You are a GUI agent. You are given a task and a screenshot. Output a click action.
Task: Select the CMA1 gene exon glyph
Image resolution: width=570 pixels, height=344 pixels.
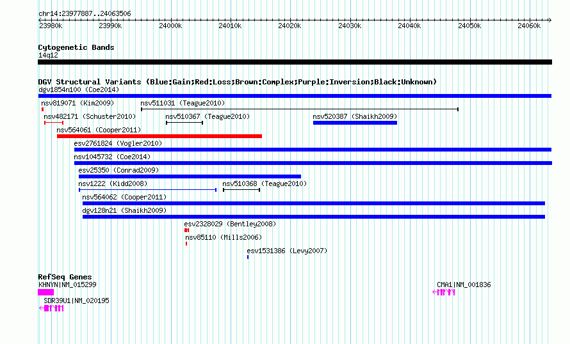[x=443, y=292]
